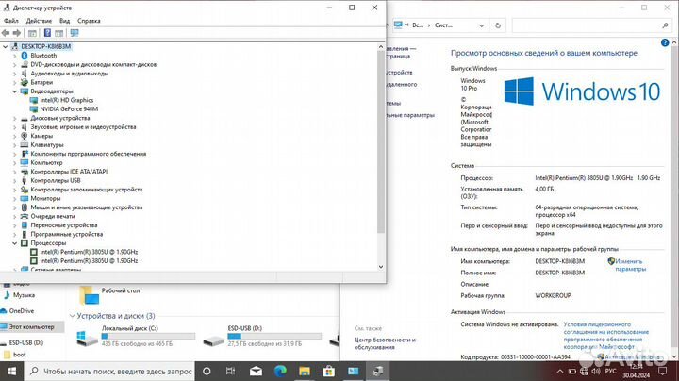Expand the Дисковые устройства node
Viewport: 679px width, 381px height.
pos(15,118)
